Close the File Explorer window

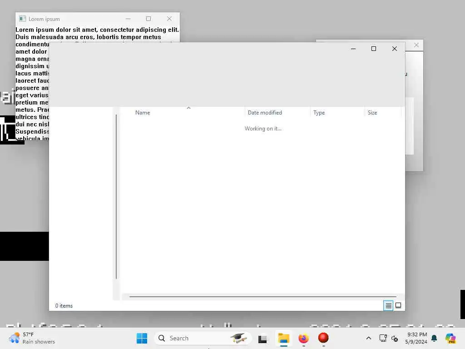point(395,49)
